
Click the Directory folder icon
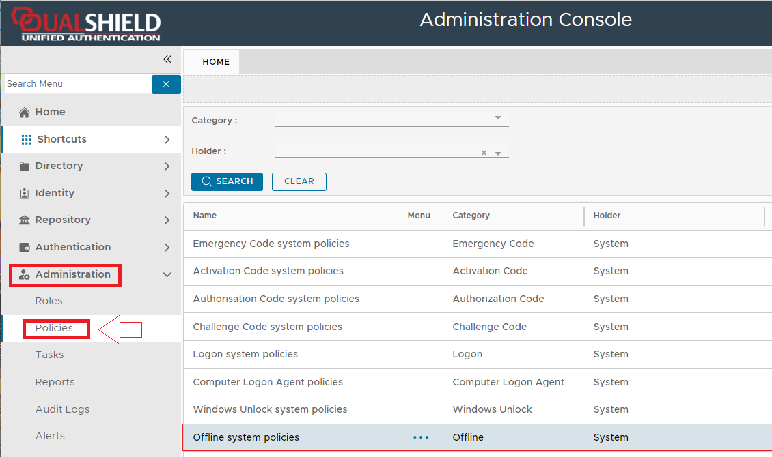pos(25,166)
